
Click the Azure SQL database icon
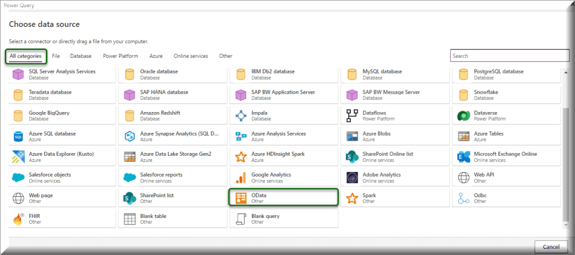click(19, 136)
